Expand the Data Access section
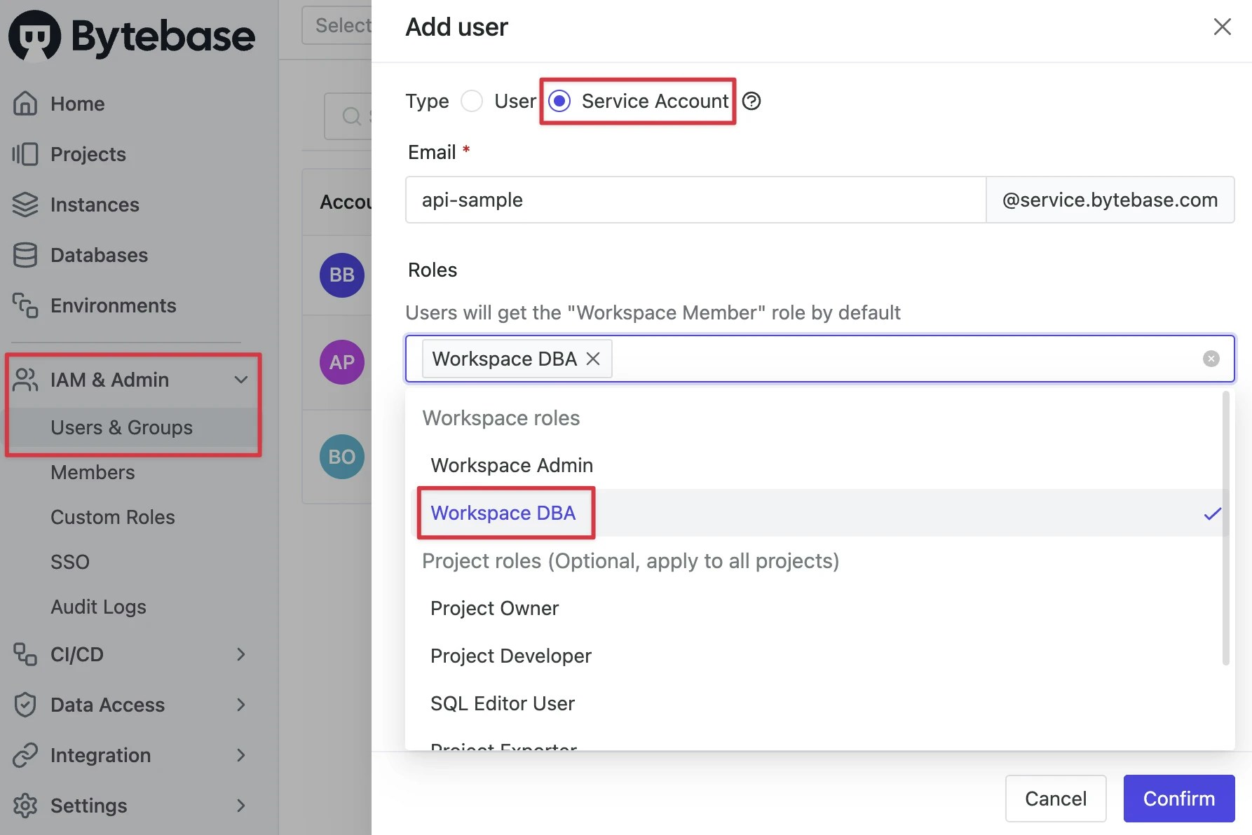 [x=241, y=705]
